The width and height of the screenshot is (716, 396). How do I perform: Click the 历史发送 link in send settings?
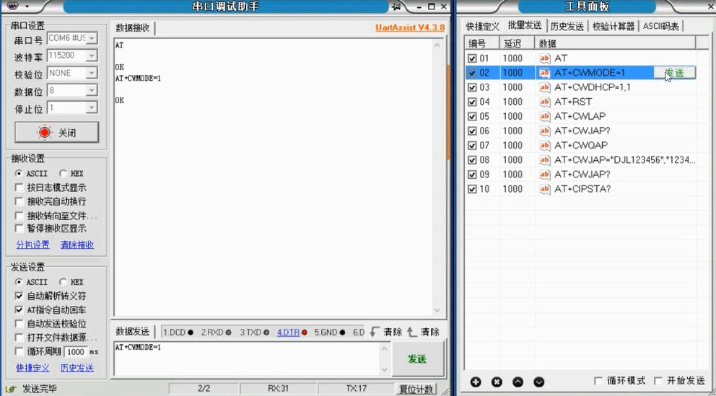(x=77, y=368)
